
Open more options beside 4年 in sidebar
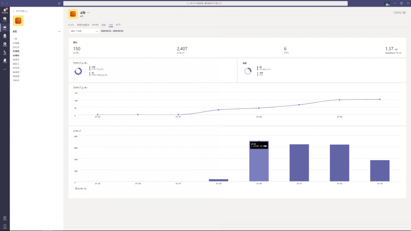coord(60,31)
